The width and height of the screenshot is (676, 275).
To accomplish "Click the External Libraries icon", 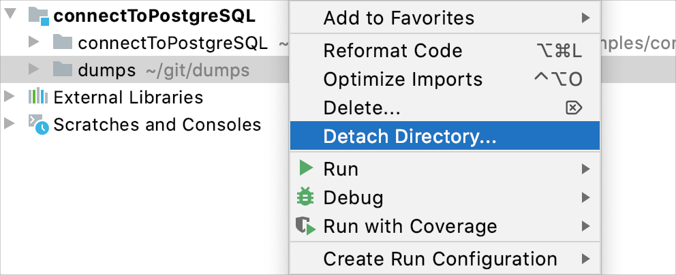I will coord(38,97).
